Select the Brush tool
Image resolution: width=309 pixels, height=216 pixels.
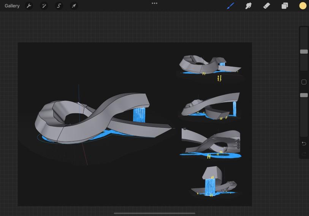point(230,6)
